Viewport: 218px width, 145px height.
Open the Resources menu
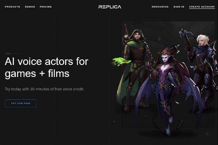click(x=160, y=7)
